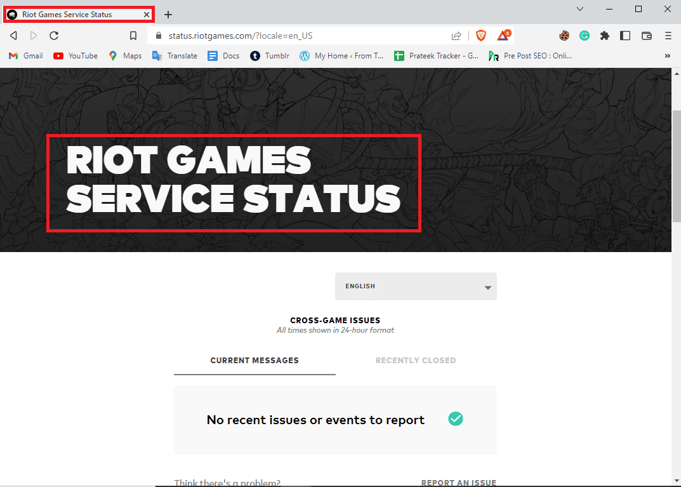Bookmark this page using the bookmark icon
Screen dimensions: 681x487
point(133,36)
